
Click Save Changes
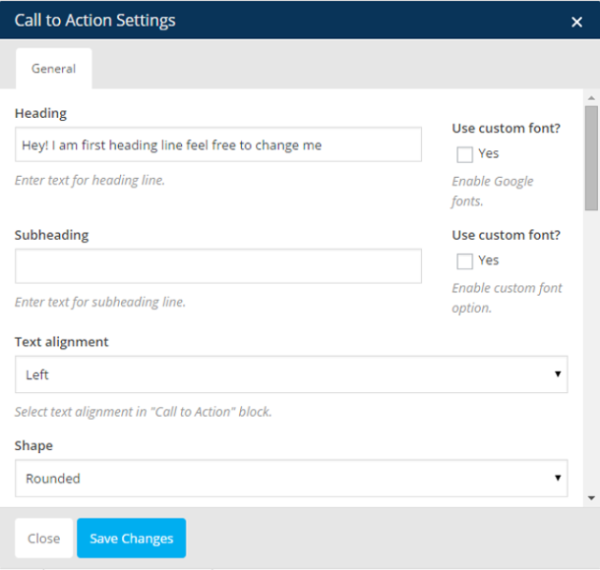coord(131,538)
